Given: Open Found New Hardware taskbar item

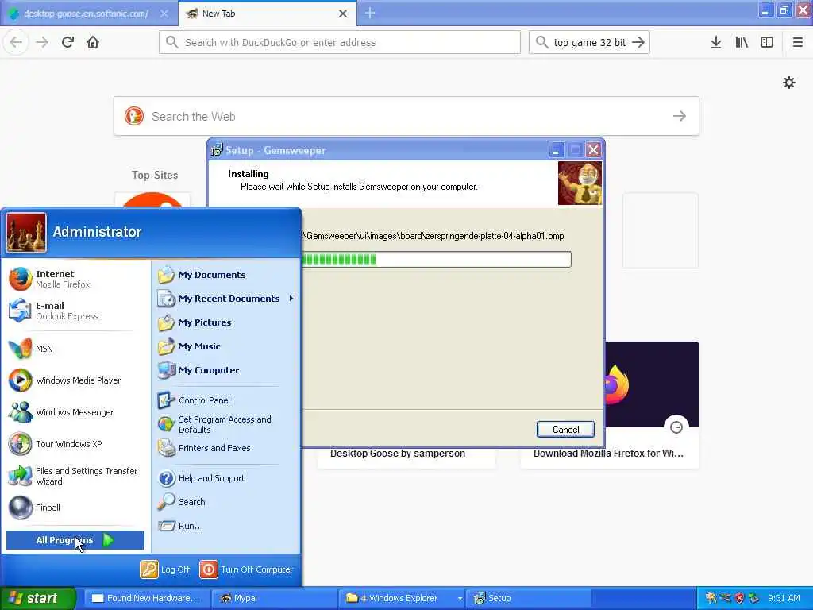Looking at the screenshot, I should (x=146, y=598).
